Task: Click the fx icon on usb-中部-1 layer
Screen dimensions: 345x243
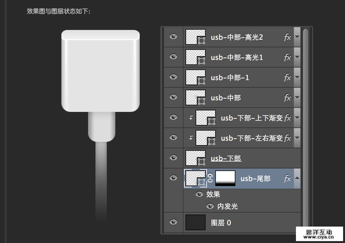Action: pyautogui.click(x=287, y=78)
